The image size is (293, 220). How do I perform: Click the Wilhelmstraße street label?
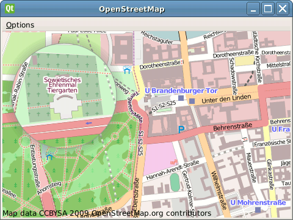219,191
